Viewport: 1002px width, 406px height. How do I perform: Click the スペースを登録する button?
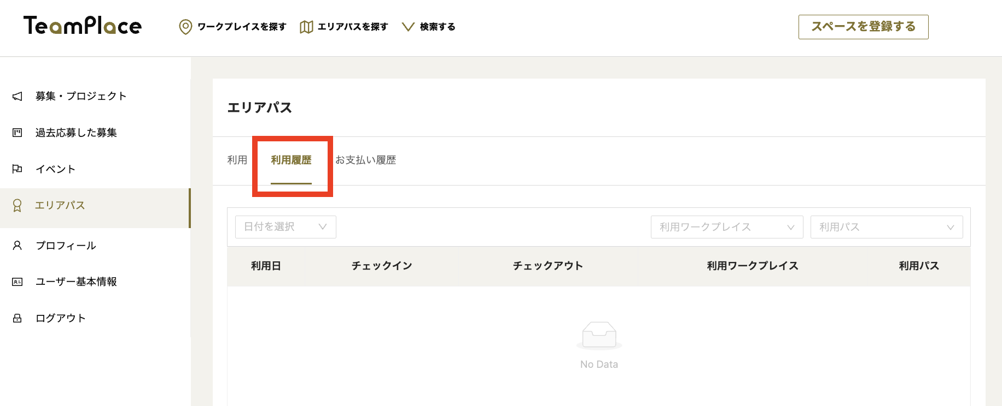[863, 27]
